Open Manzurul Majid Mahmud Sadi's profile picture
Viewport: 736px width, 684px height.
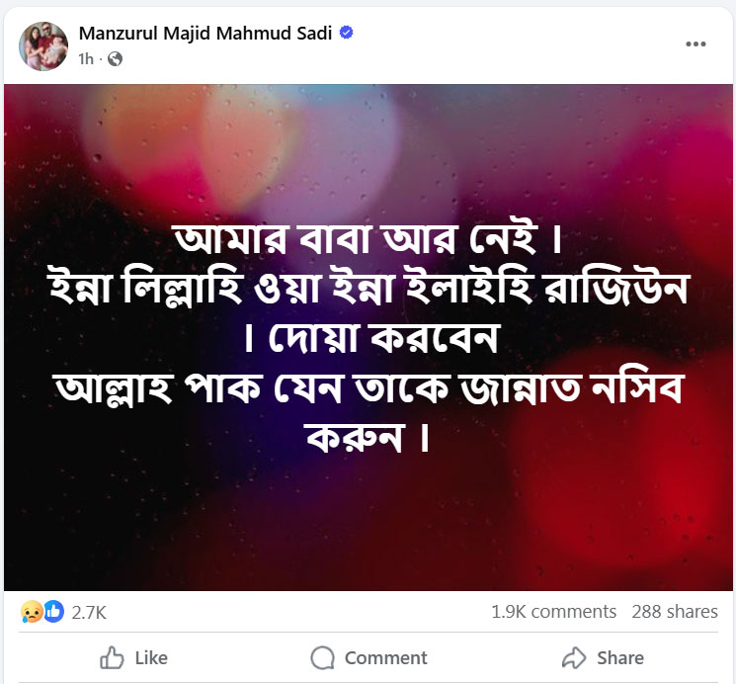(x=42, y=45)
